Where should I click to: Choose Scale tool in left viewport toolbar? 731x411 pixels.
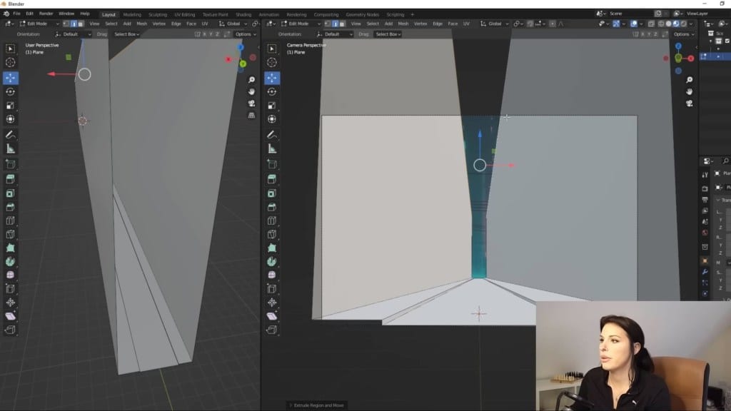coord(10,106)
